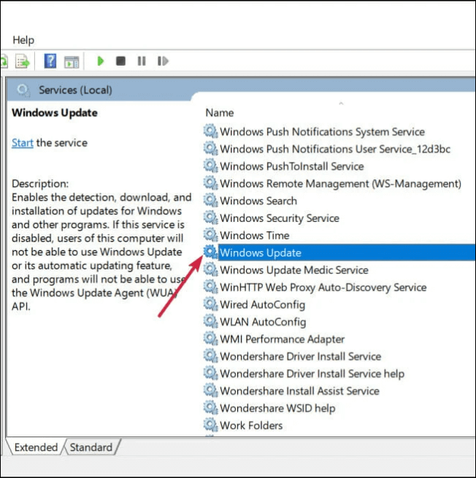Click gear icon beside WinHTTP Web Proxy Auto-Discovery

click(x=211, y=287)
